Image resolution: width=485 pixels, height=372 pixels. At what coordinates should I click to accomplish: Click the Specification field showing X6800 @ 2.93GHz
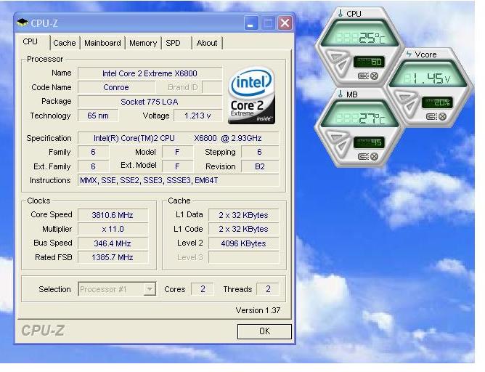coord(178,138)
